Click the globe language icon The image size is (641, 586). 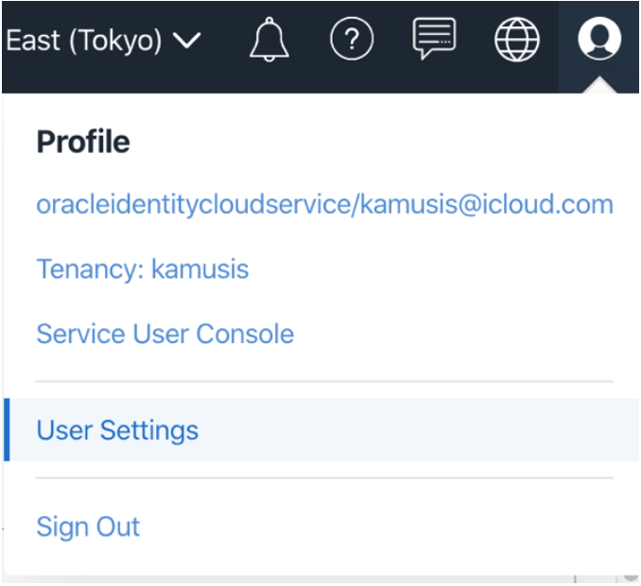click(517, 40)
